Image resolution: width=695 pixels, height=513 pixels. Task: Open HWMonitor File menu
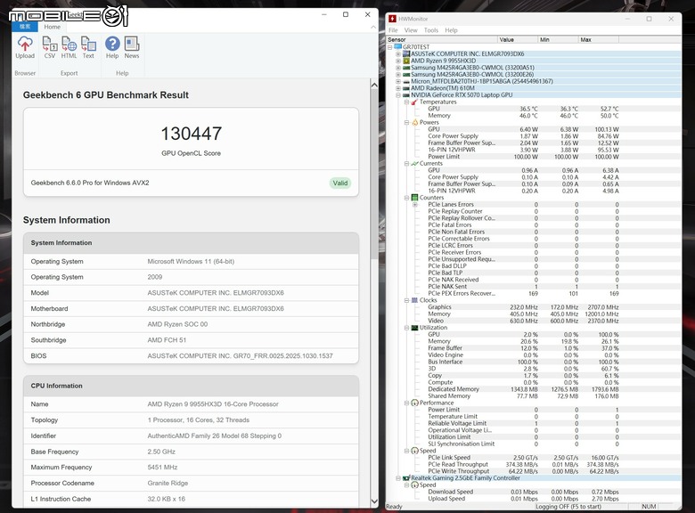tap(393, 30)
